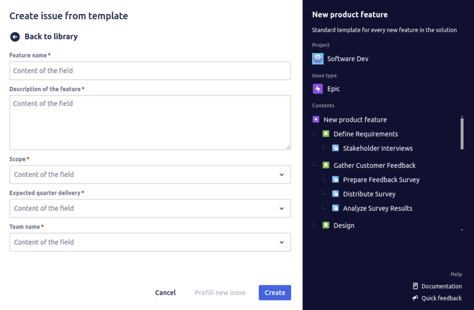
Task: Click the Cancel button
Action: tap(165, 292)
